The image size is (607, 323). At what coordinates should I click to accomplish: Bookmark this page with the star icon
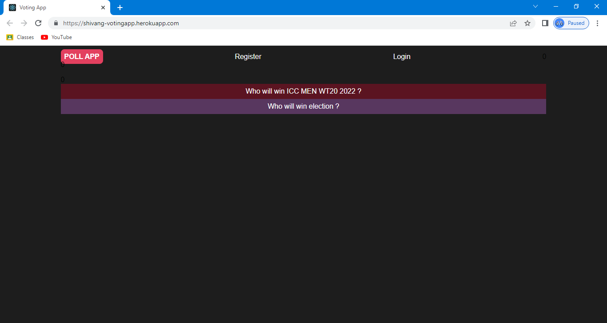tap(527, 23)
